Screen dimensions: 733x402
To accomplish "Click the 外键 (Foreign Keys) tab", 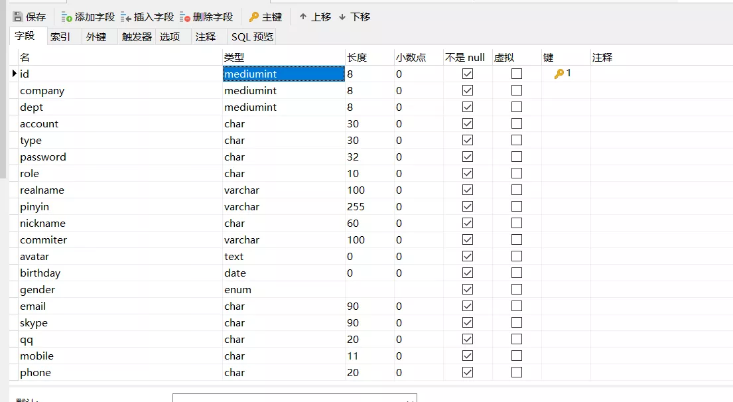I will click(96, 37).
